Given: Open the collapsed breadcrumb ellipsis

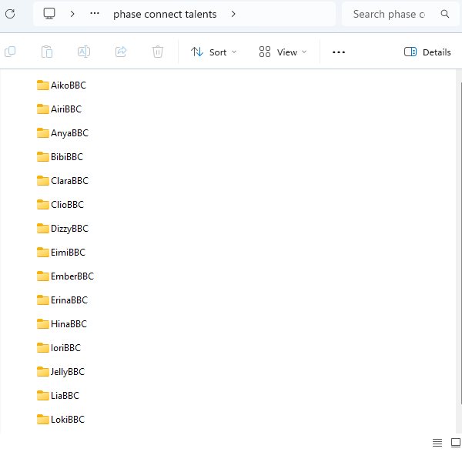Looking at the screenshot, I should 95,14.
